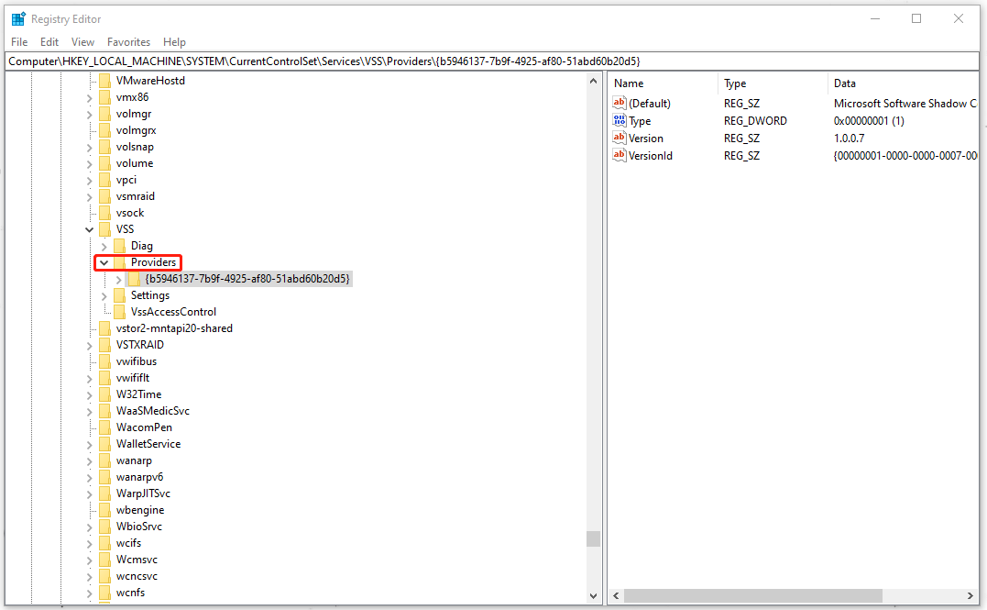
Task: Click the volmgr folder icon
Action: coord(105,114)
